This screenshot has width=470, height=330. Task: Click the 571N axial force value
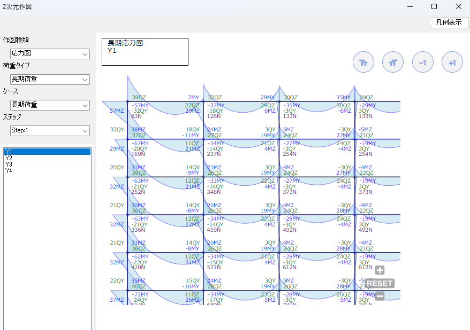pos(214,267)
